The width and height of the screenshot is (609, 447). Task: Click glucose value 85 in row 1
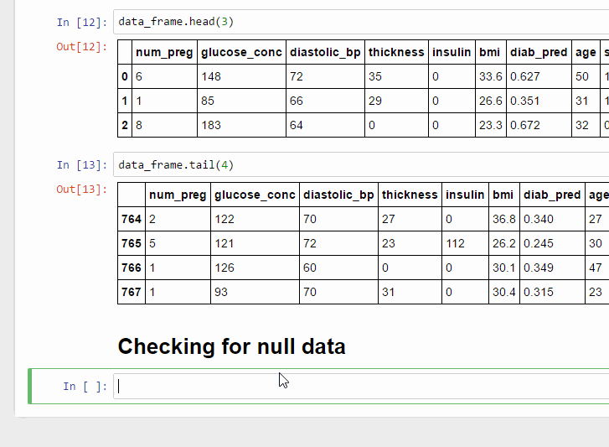click(208, 101)
